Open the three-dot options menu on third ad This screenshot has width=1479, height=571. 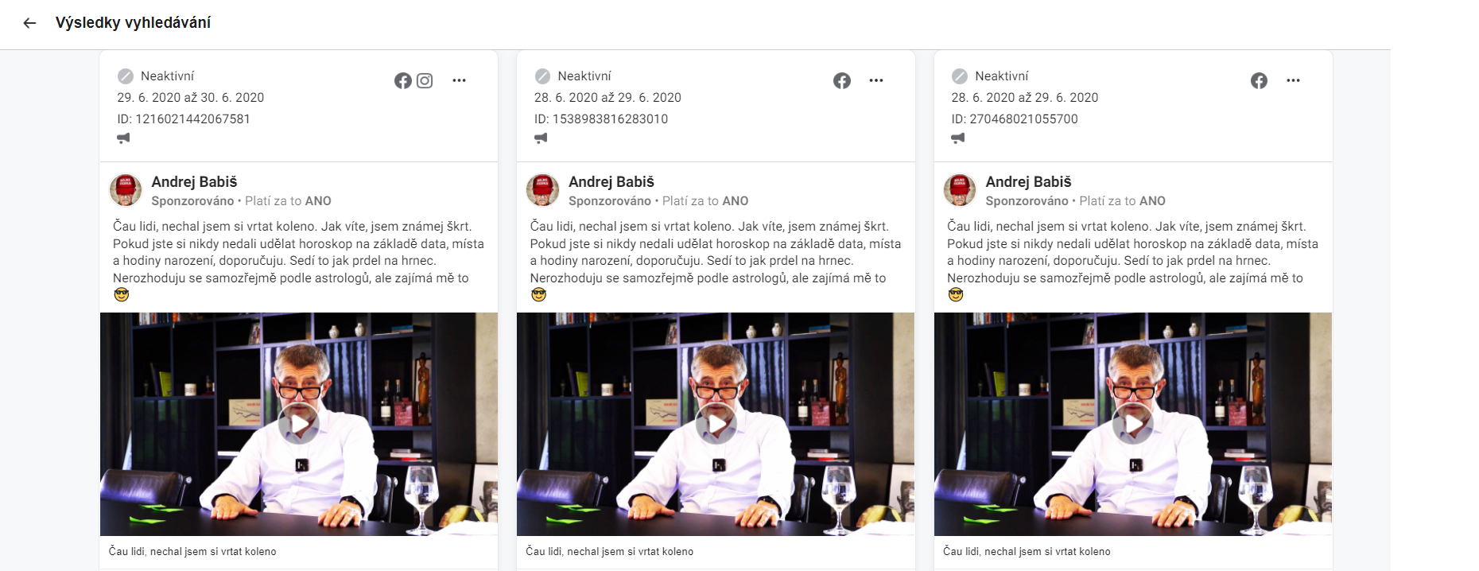[x=1293, y=80]
